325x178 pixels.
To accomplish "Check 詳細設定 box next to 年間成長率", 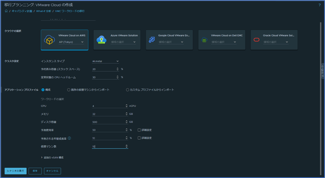I will (x=139, y=138).
